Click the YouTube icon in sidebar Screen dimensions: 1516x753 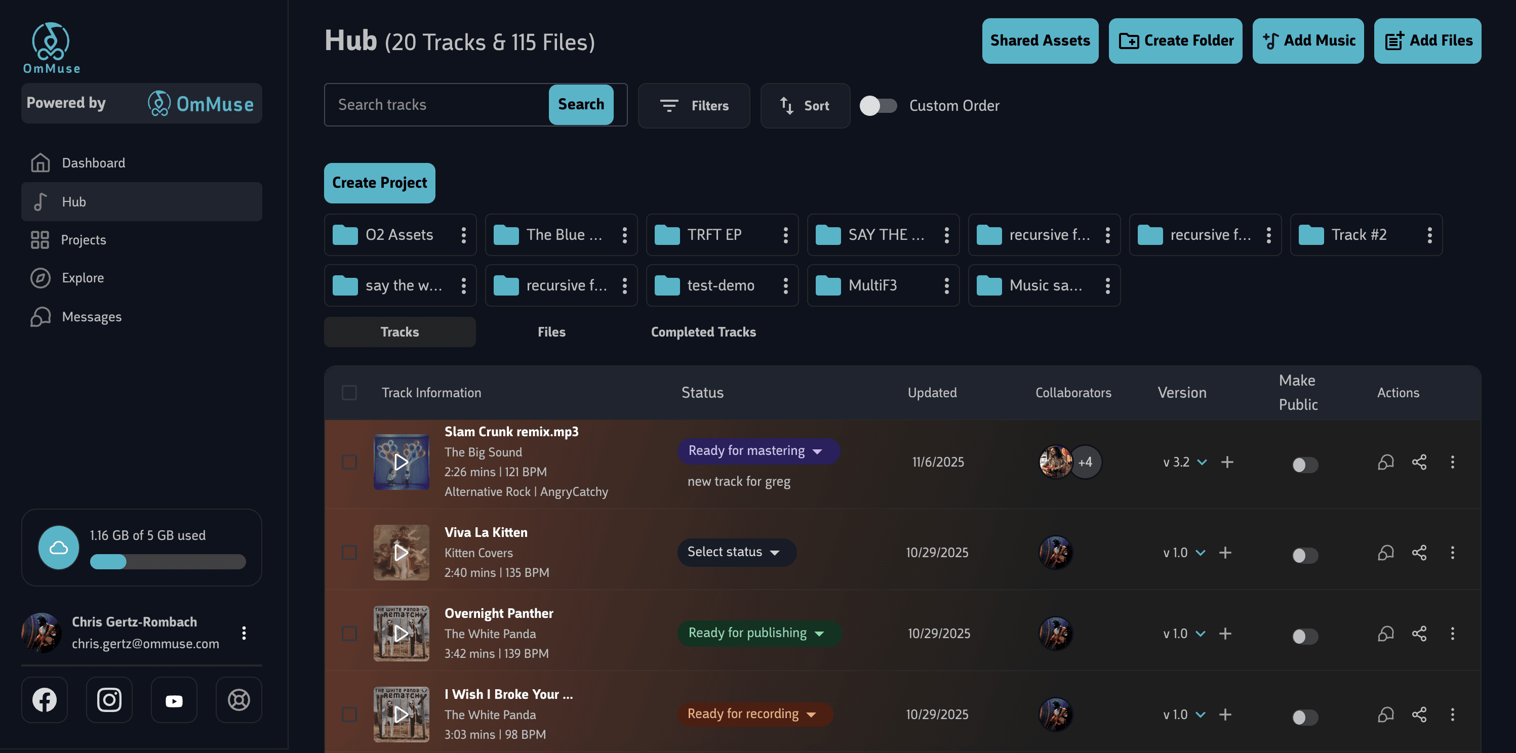(174, 700)
